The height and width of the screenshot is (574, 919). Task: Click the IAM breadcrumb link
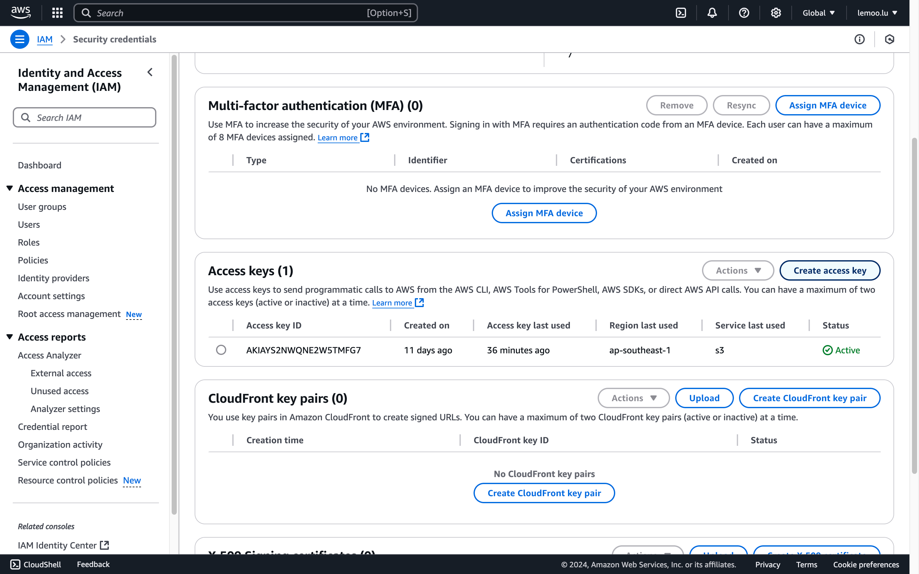tap(44, 39)
